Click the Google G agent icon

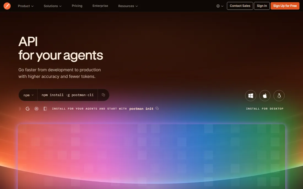[x=28, y=109]
